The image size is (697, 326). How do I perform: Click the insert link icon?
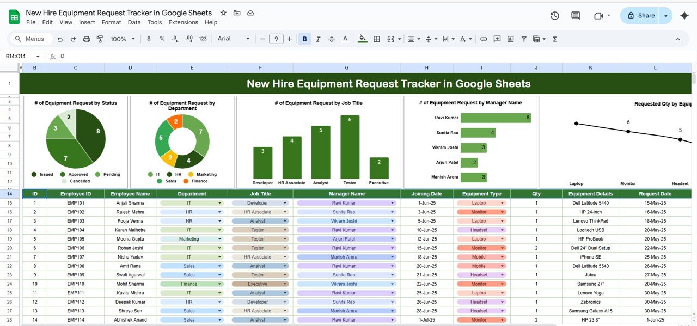tap(484, 39)
